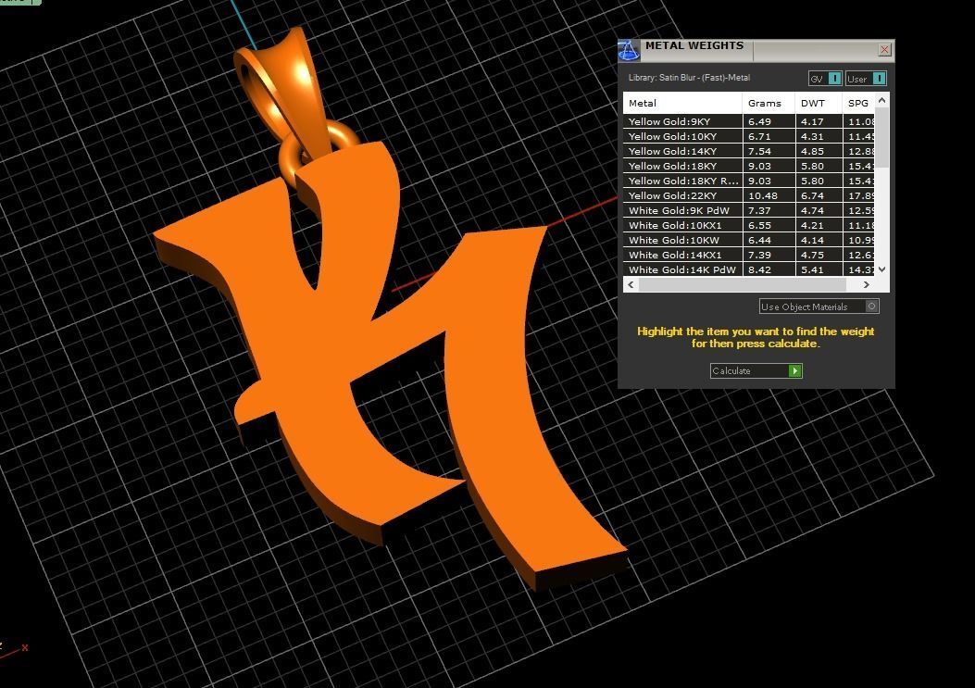Click the 8.42 grams value
Viewport: 975px width, 688px height.
(x=759, y=270)
